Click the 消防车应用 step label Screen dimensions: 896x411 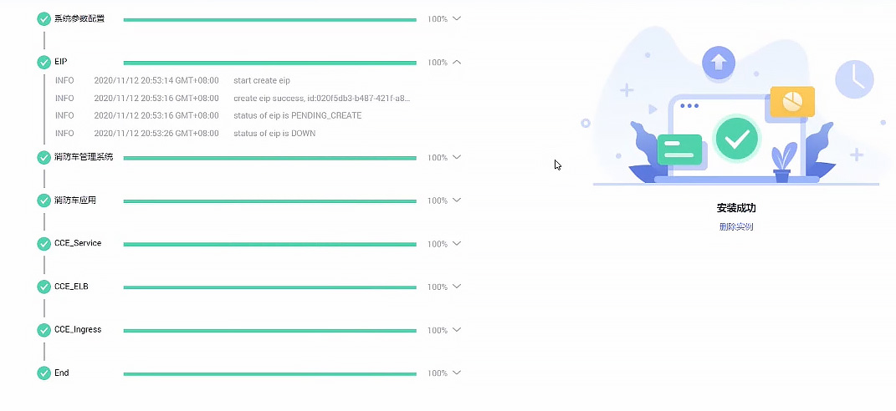[x=74, y=200]
